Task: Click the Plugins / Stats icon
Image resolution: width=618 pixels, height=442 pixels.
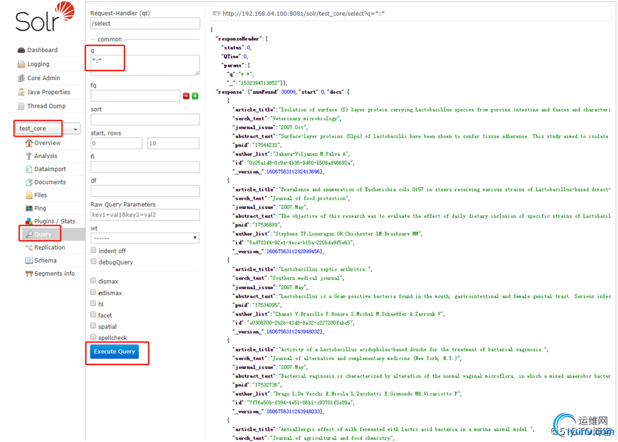Action: tap(29, 221)
